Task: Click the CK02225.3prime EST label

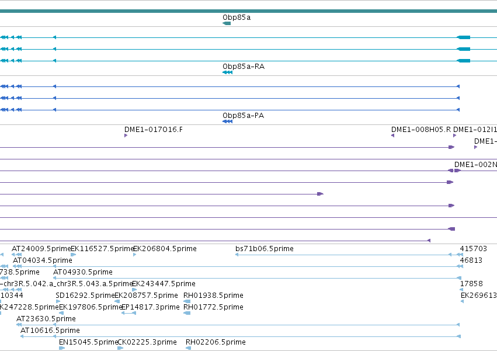Action: 147,342
